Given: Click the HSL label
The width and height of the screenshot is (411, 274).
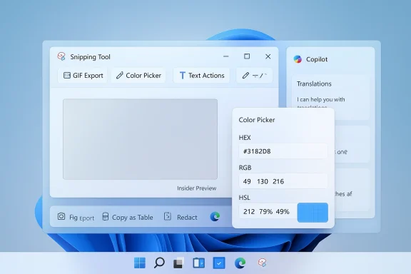Looking at the screenshot, I should [x=244, y=198].
